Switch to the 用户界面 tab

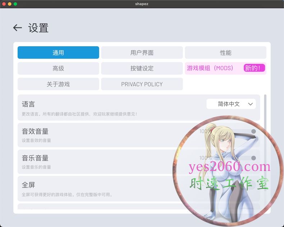coord(142,52)
